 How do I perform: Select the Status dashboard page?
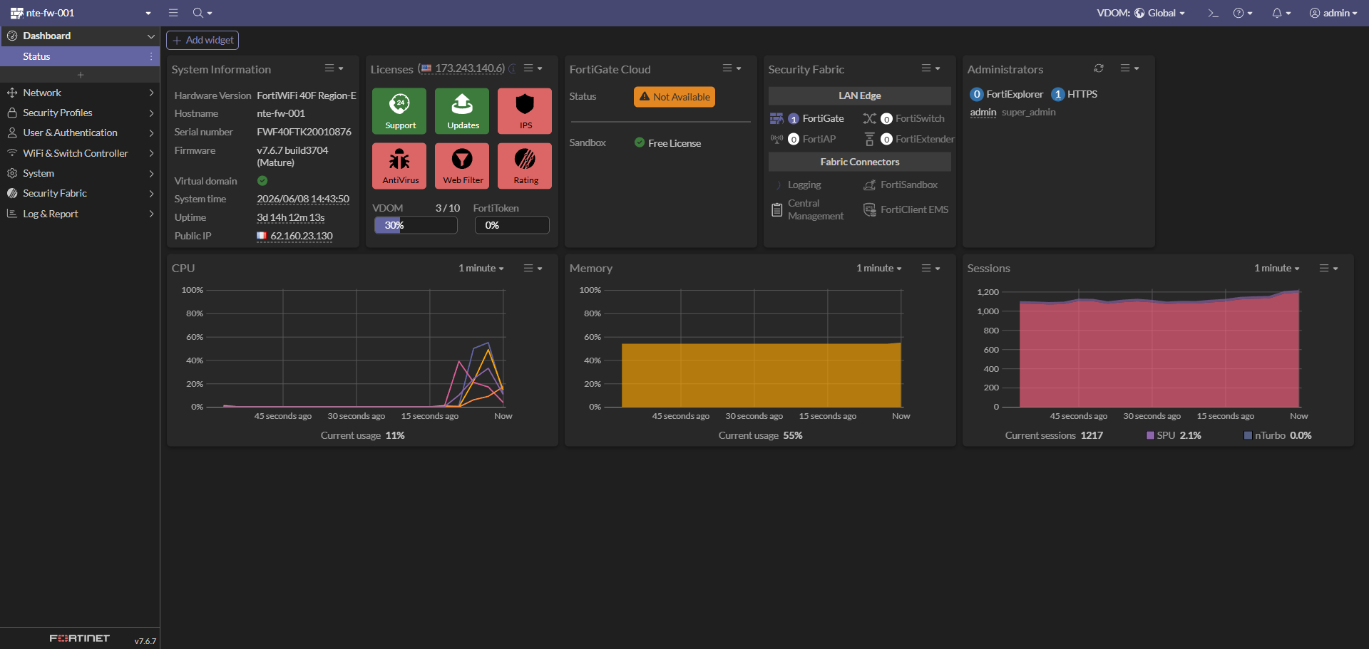click(80, 56)
